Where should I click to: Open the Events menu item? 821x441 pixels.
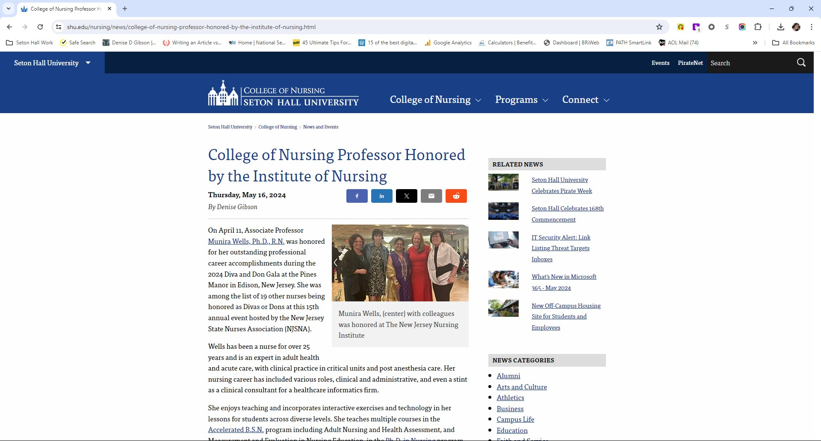pyautogui.click(x=660, y=63)
